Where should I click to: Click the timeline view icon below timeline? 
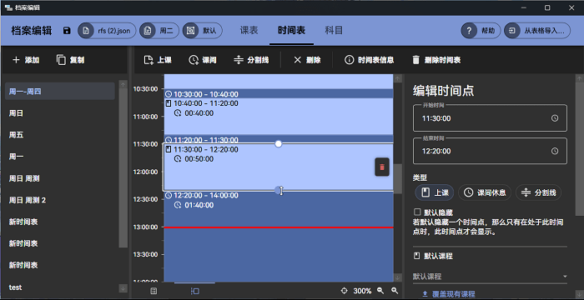pyautogui.click(x=194, y=291)
